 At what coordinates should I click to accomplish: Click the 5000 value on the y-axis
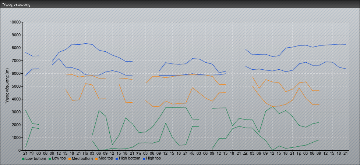coord(16,87)
